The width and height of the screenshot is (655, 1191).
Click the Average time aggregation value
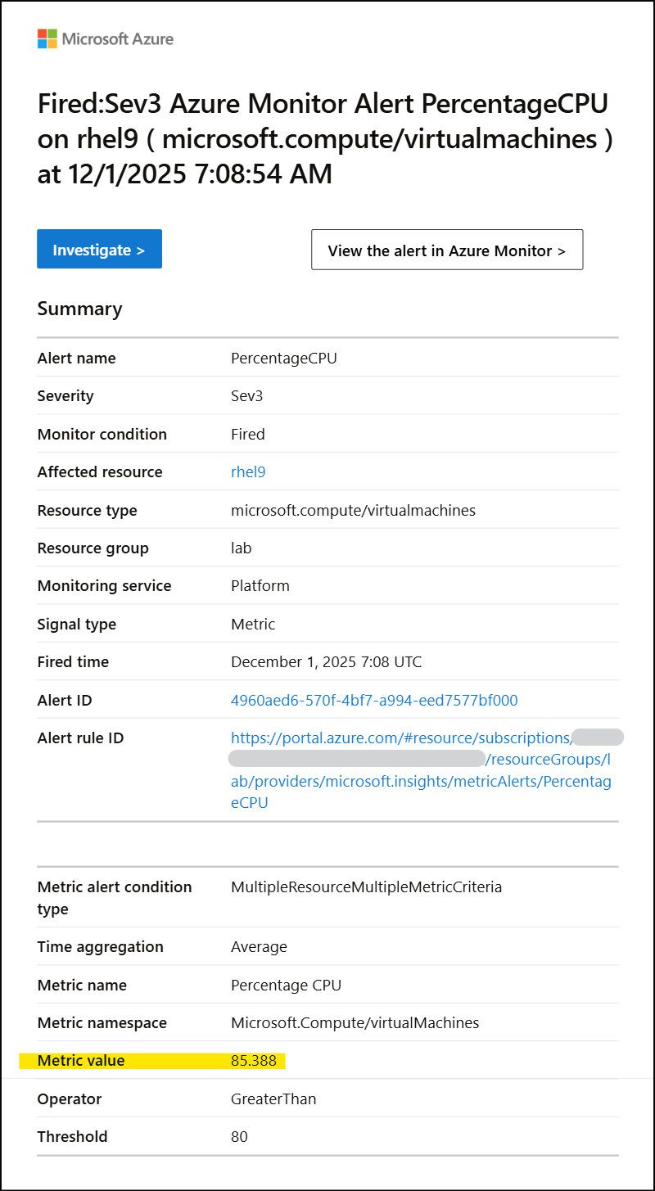(259, 947)
